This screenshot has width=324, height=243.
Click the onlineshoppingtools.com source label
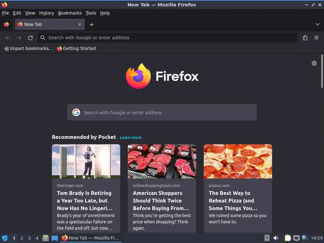[x=156, y=185]
